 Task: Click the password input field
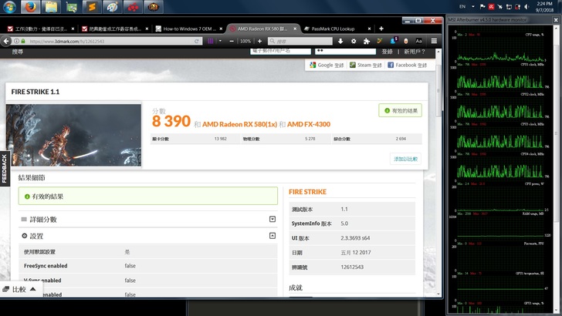click(x=346, y=51)
